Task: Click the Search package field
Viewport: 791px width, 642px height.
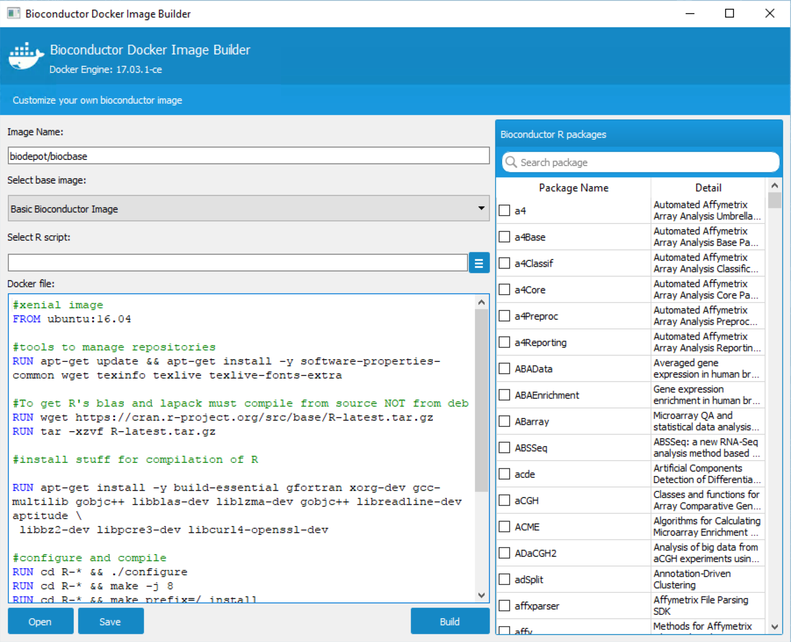Action: [x=640, y=162]
